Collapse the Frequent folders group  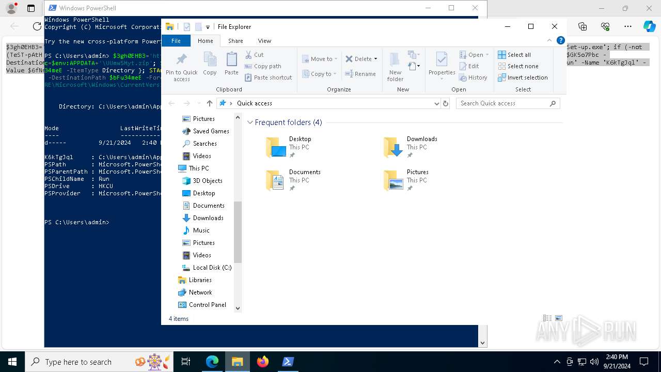click(250, 122)
